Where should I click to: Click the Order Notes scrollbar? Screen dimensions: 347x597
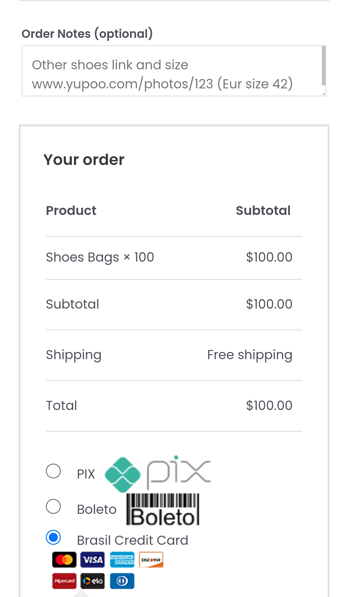tap(324, 66)
